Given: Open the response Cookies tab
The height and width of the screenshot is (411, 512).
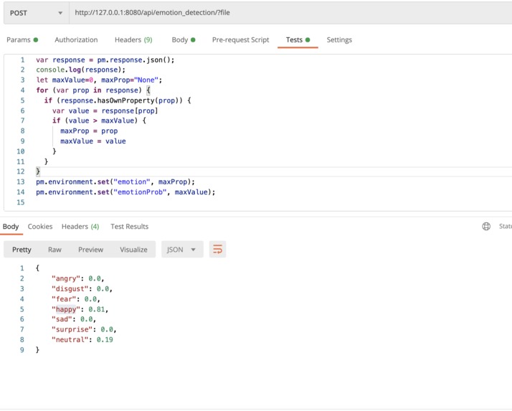Looking at the screenshot, I should (40, 227).
